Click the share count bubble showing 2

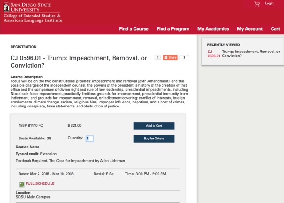pos(184,57)
